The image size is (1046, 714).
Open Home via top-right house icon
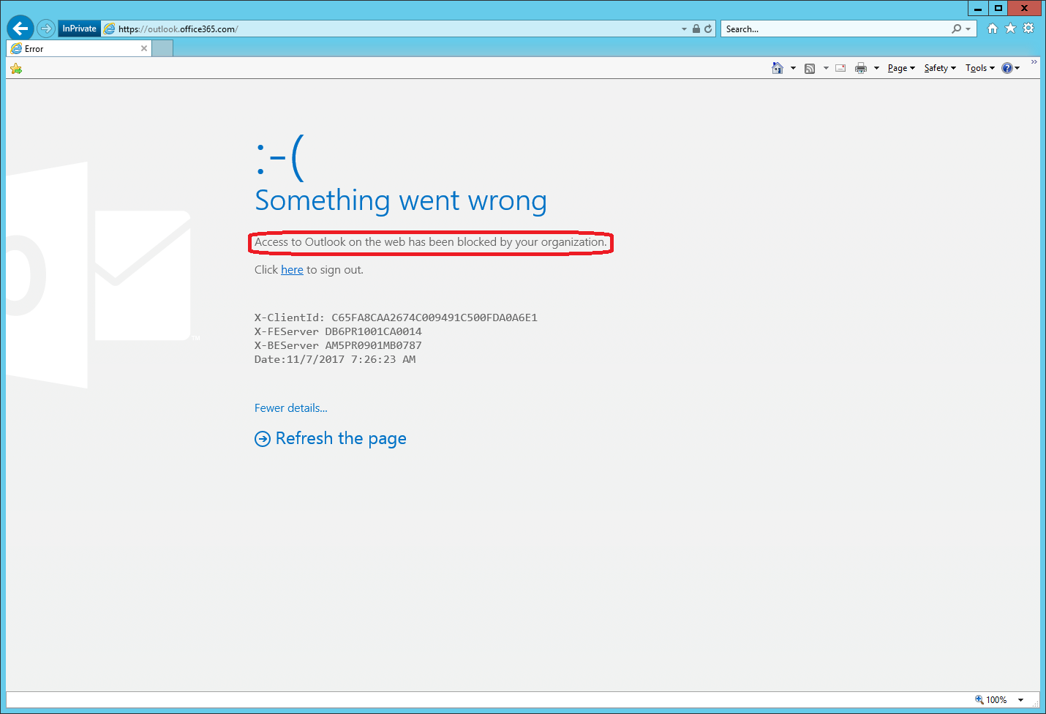[x=993, y=29]
